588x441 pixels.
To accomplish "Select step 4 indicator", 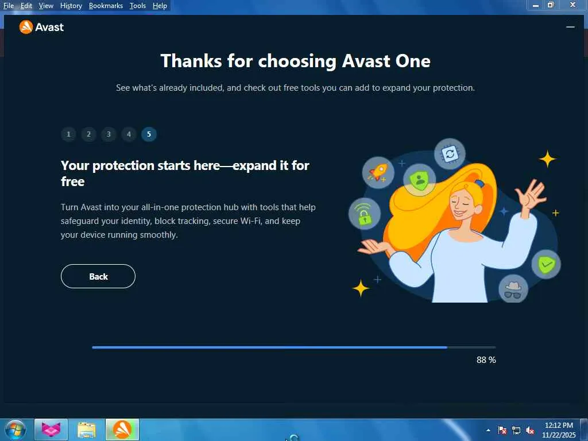I will 129,134.
